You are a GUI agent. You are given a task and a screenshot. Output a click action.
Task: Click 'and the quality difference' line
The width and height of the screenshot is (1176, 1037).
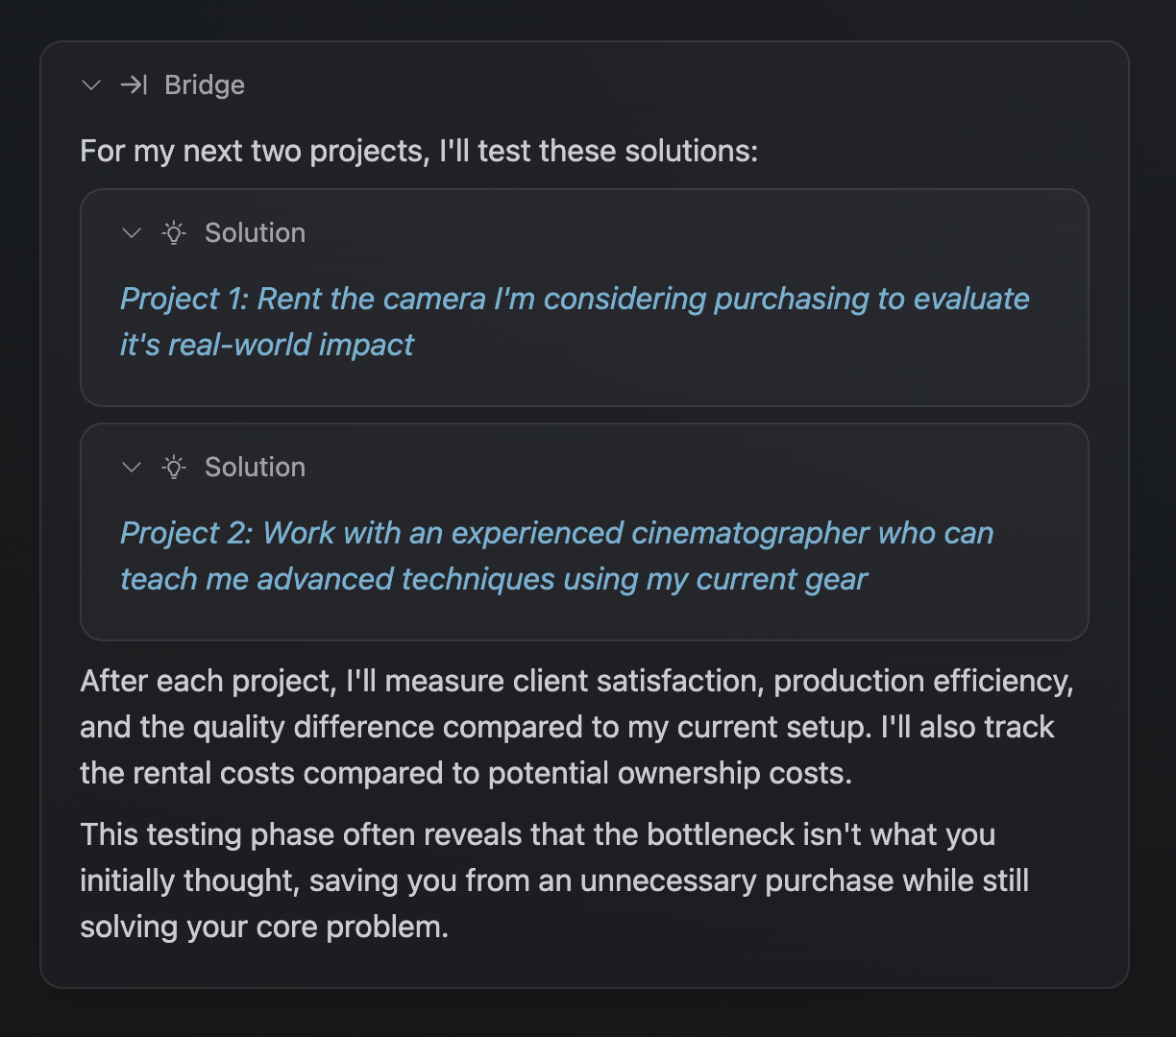(x=567, y=728)
